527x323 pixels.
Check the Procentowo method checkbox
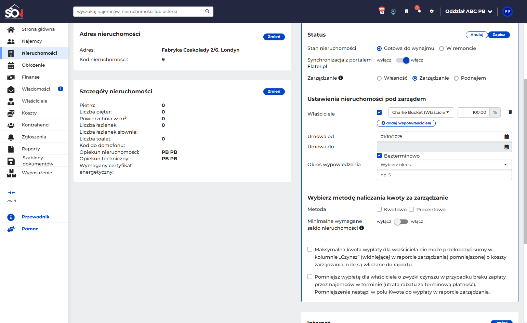click(411, 209)
